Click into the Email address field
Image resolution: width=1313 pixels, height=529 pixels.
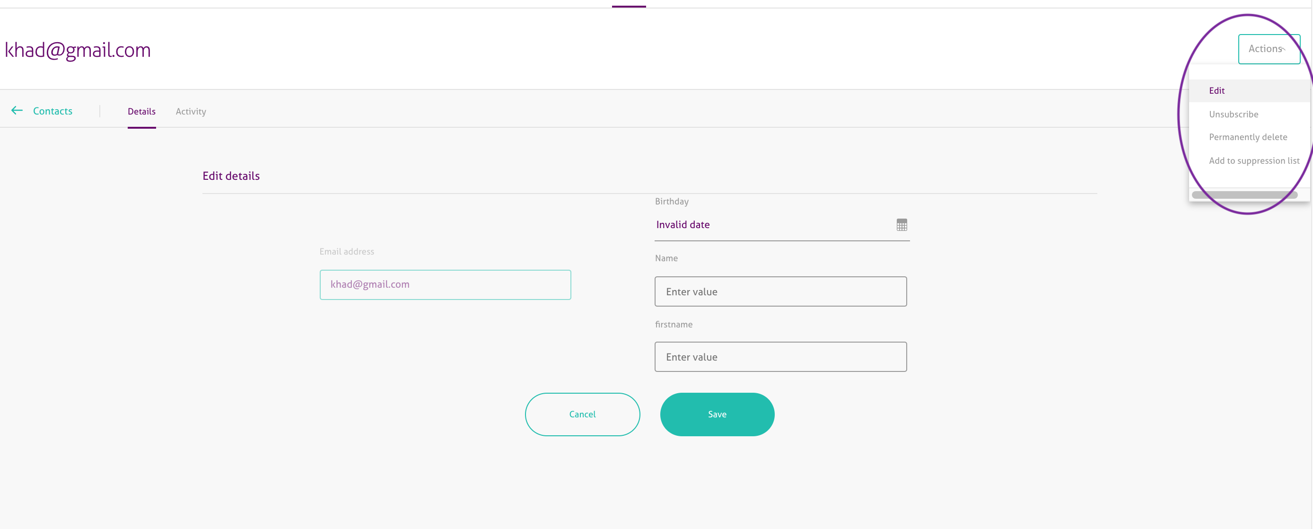(445, 285)
